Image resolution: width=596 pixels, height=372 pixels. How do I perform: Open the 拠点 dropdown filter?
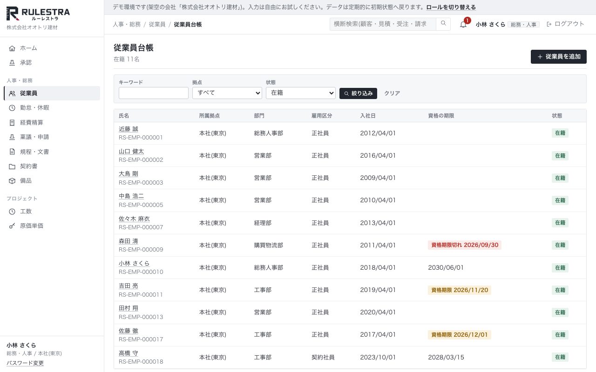(227, 93)
